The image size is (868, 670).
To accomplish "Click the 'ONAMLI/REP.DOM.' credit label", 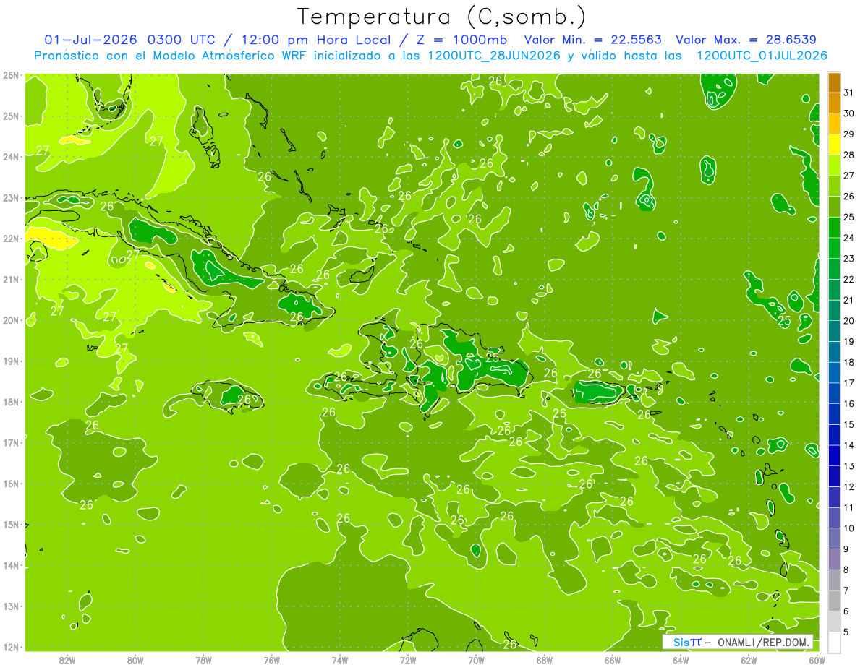I will point(763,642).
